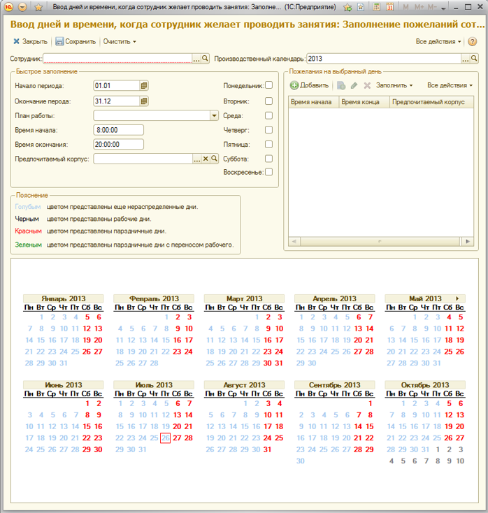Click the План работы combo box field
The height and width of the screenshot is (513, 488).
coord(152,115)
